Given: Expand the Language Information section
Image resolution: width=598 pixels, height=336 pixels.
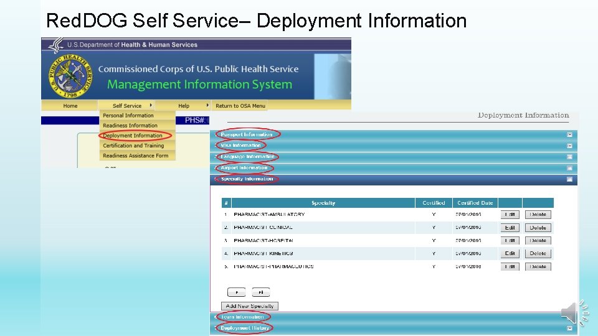Looking at the screenshot, I should [x=393, y=157].
